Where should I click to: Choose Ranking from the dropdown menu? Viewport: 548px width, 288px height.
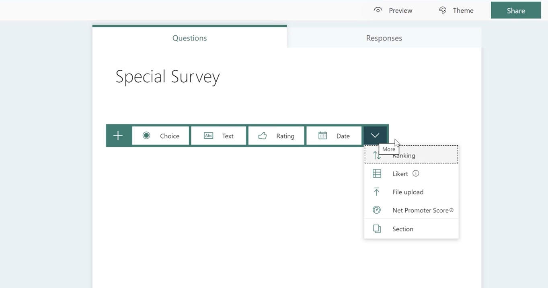pos(403,155)
